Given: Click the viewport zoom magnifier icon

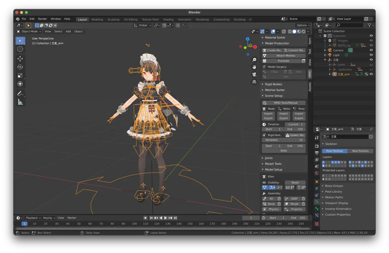Looking at the screenshot, I should [x=254, y=60].
